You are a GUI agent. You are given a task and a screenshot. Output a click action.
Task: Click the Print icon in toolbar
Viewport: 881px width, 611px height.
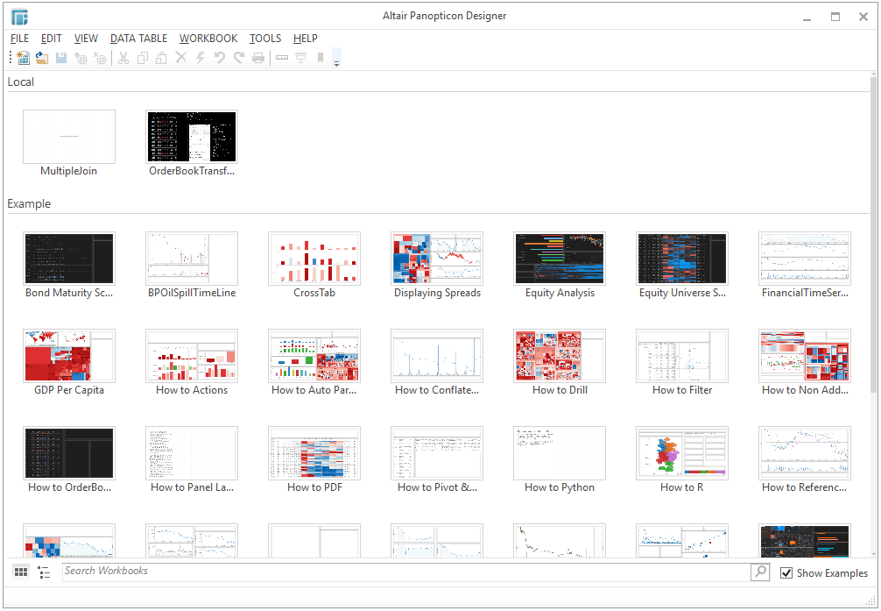(x=258, y=58)
